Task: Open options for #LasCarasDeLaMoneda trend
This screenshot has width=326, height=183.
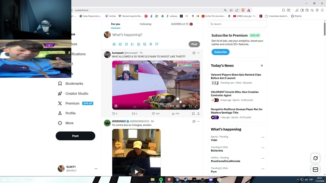Action: [263, 158]
